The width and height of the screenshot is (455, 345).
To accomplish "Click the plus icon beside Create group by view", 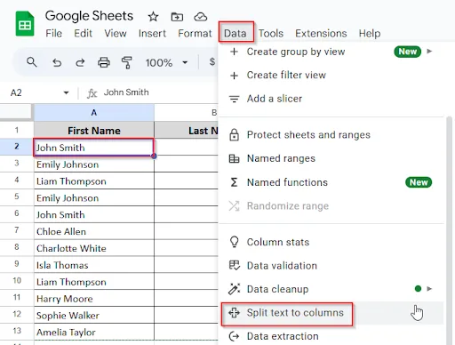I will [x=234, y=52].
